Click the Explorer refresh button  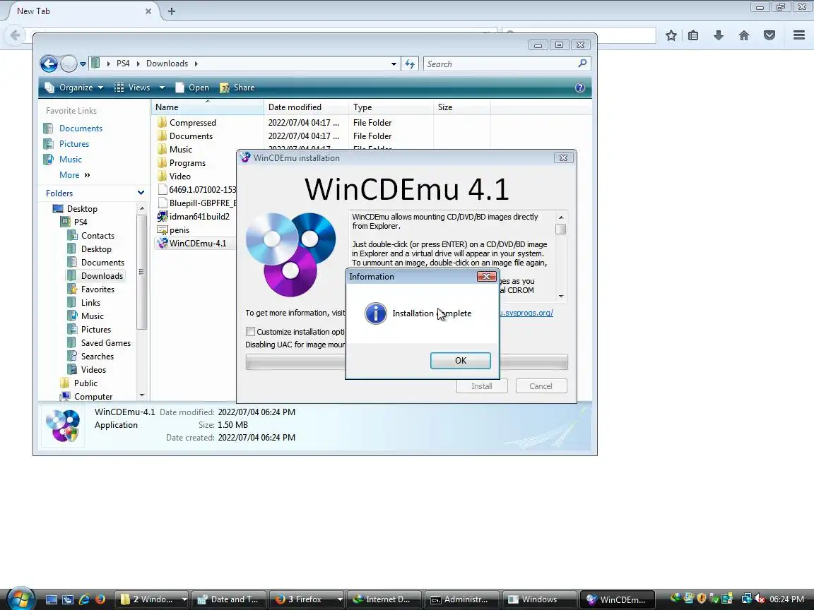click(410, 64)
